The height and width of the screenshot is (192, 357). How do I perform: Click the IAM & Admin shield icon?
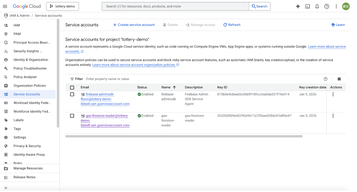point(6,16)
